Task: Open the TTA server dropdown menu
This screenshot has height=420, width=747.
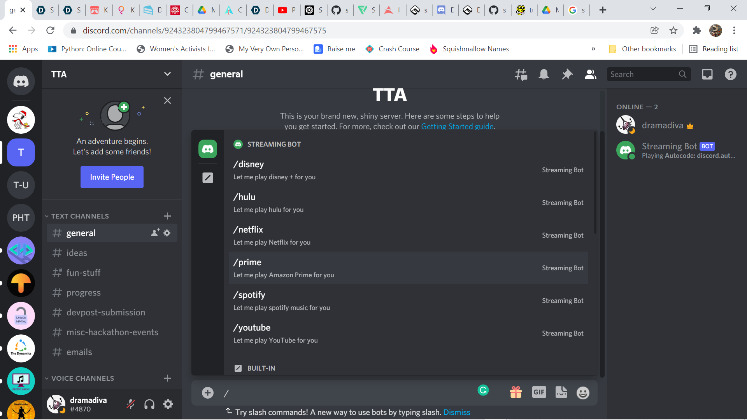Action: [167, 74]
